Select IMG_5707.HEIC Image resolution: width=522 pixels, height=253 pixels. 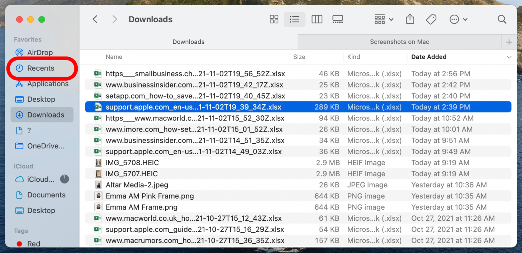tap(298, 174)
